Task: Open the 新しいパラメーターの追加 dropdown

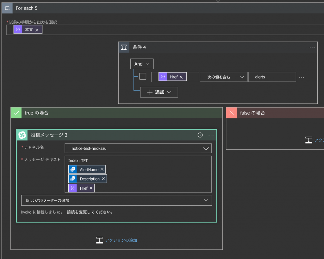Action: pos(116,200)
